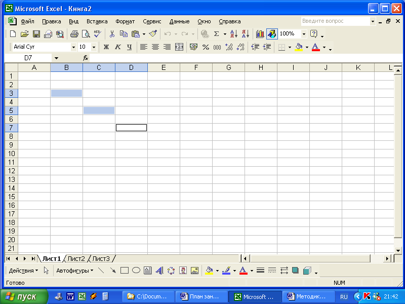Screen dimensions: 405x304
Task: Copy the selected cells
Action: 124,34
